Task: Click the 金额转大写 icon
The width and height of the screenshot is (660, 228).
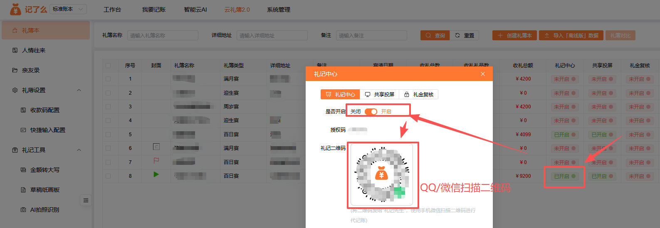Action: (x=23, y=170)
